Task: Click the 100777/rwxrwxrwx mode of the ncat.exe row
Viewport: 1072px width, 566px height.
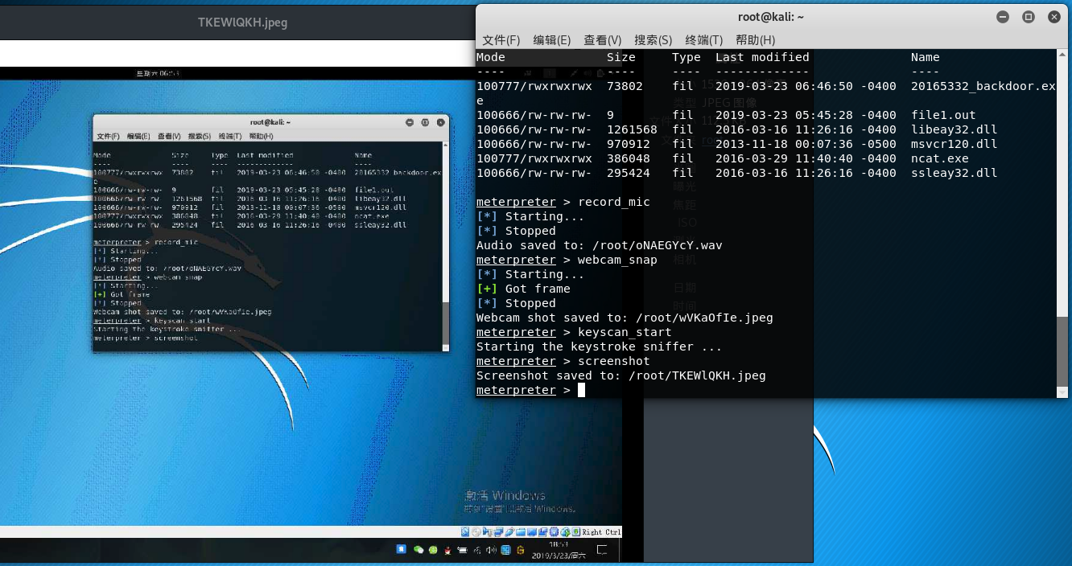Action: tap(534, 158)
